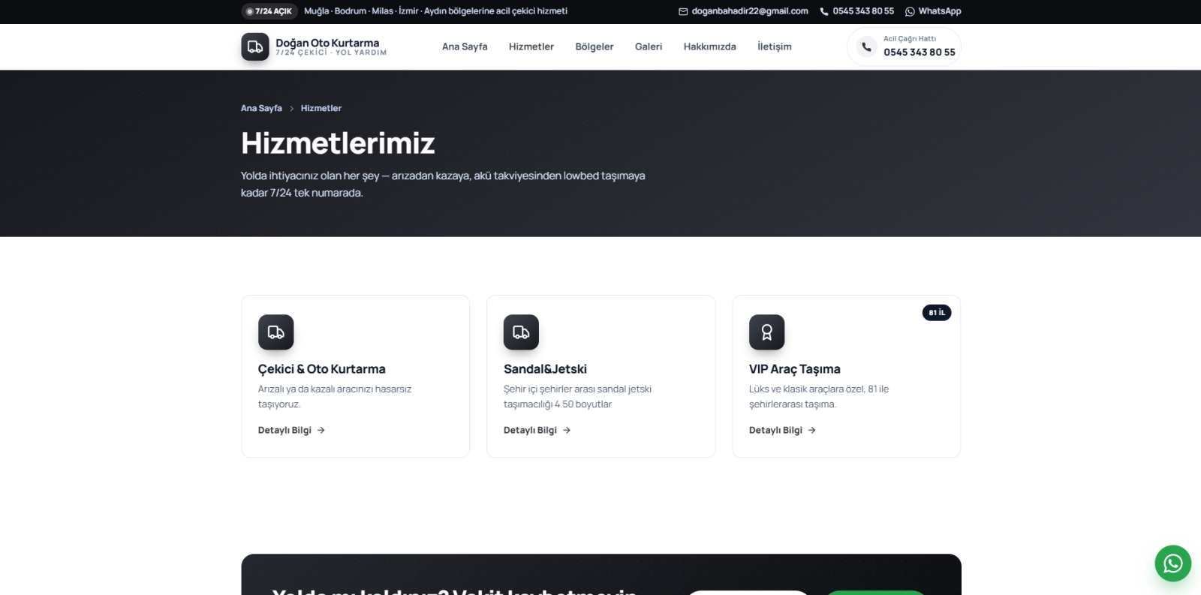This screenshot has height=595, width=1201.
Task: Open the Ana Sayfa menu item
Action: [465, 47]
